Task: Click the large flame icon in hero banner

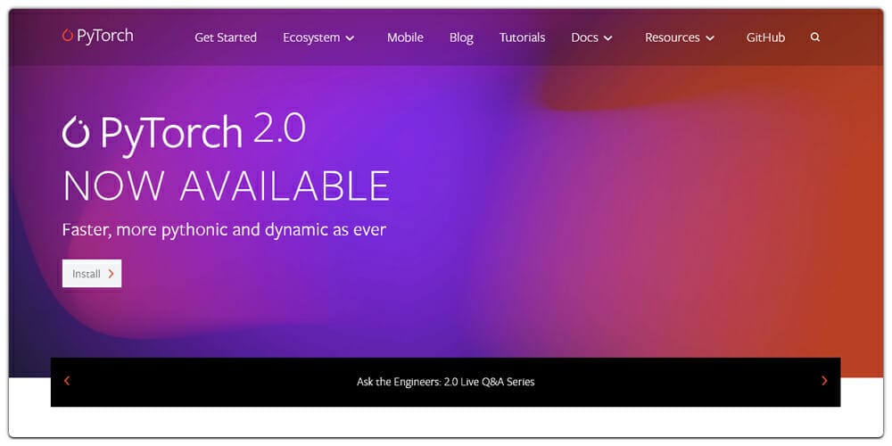Action: [x=77, y=133]
